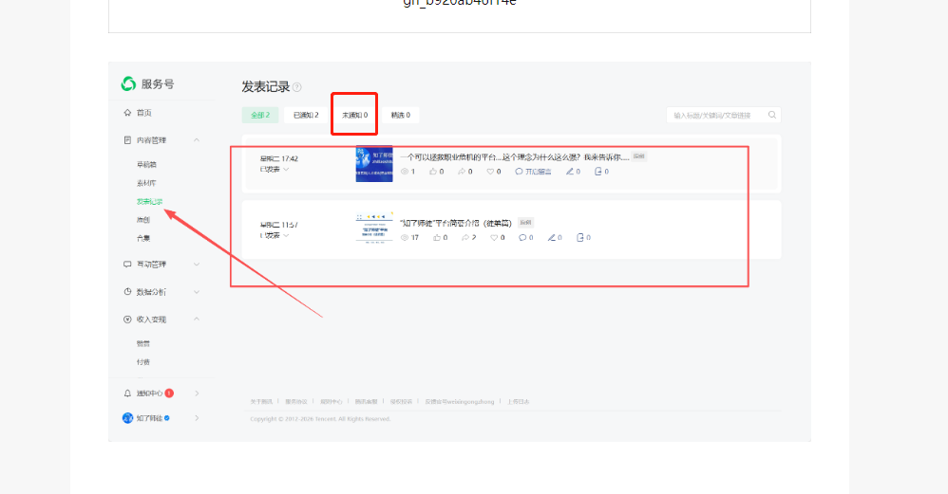Expand the 互动管理 section chevron
Screen dimensions: 948x494
197,265
